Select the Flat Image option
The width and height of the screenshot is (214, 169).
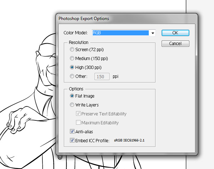[73, 96]
